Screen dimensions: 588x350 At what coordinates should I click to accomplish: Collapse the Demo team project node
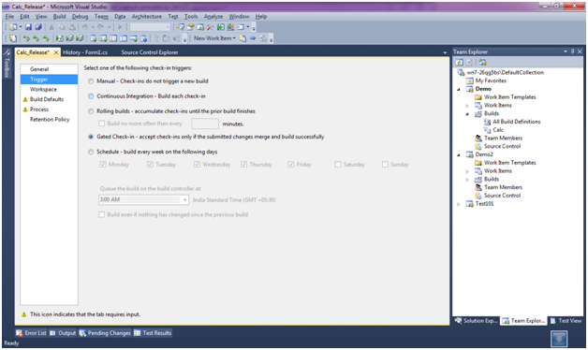click(x=459, y=89)
